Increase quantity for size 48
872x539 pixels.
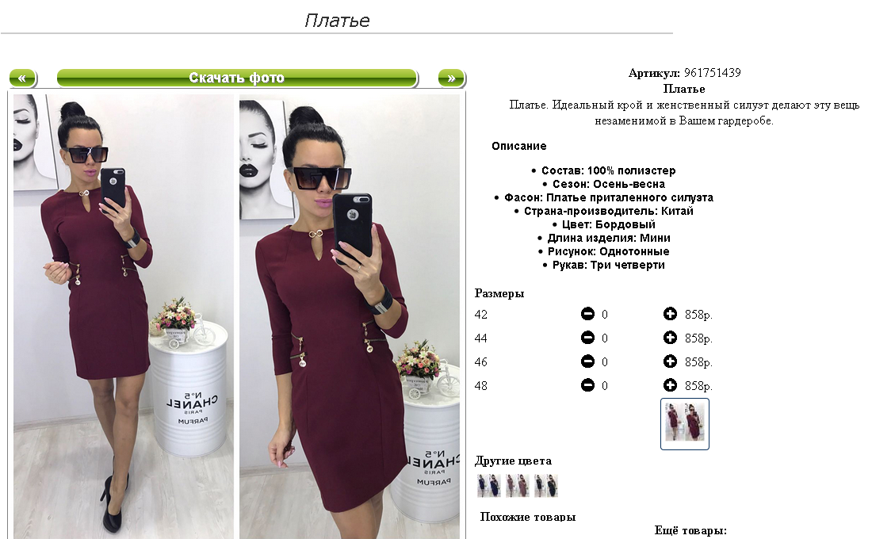[x=670, y=385]
